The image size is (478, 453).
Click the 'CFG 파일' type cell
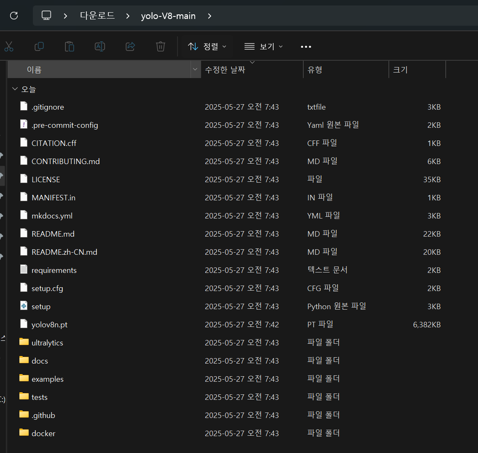(x=323, y=288)
